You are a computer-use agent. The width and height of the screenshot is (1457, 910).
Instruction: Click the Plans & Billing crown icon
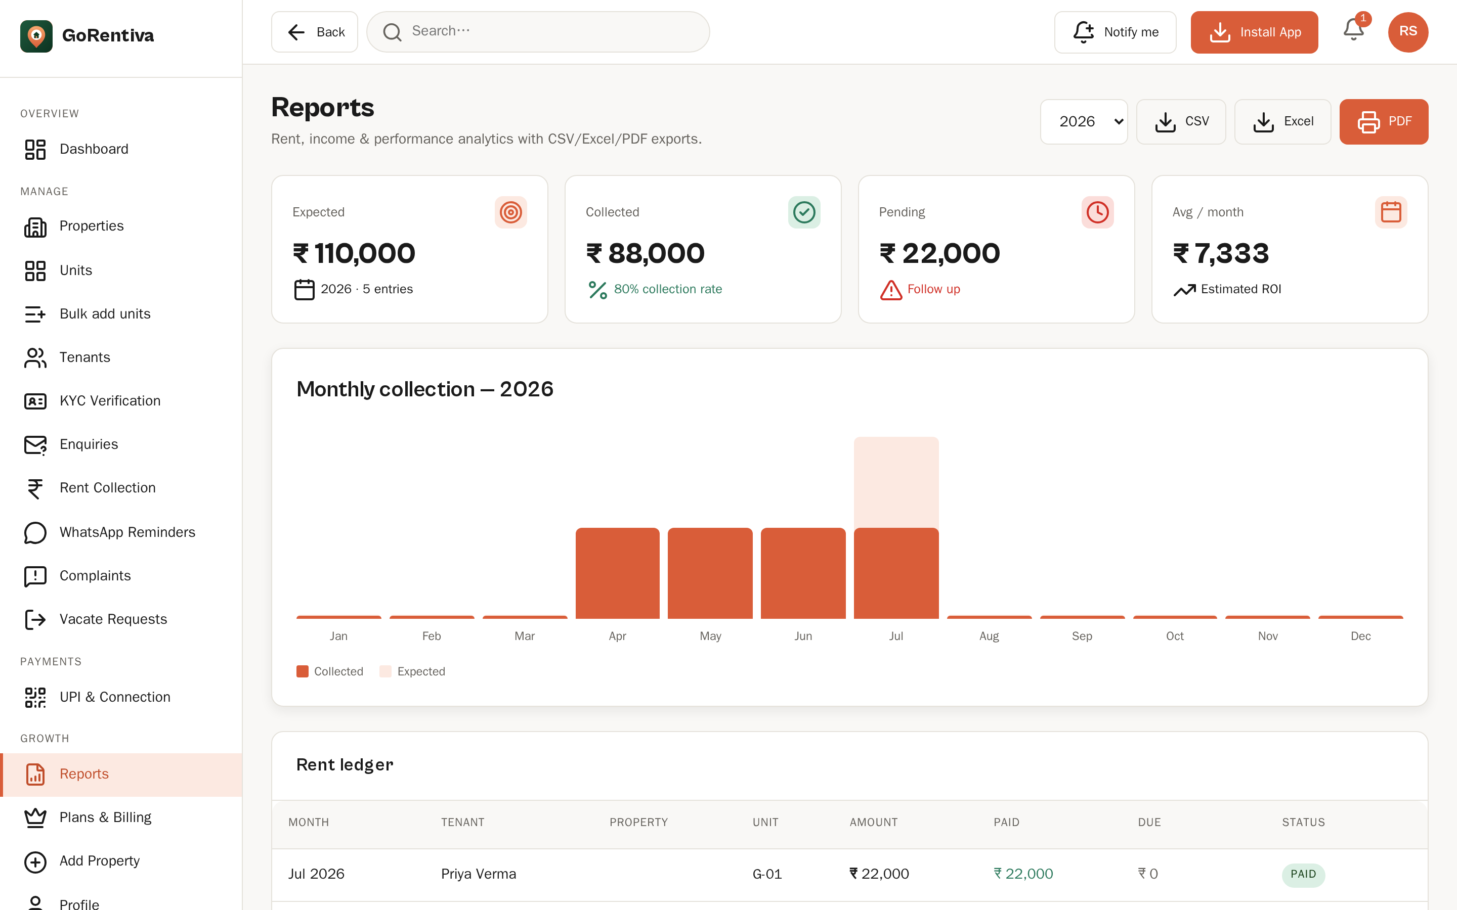coord(35,817)
